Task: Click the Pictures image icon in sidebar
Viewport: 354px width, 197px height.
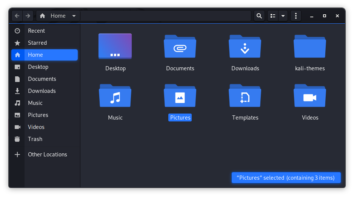Action: 17,115
